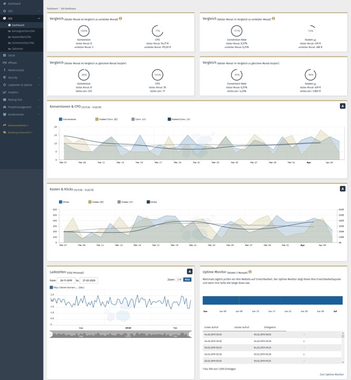The width and height of the screenshot is (351, 380).
Task: Click table cell 02.02.2019 05:35
Action: click(x=213, y=361)
